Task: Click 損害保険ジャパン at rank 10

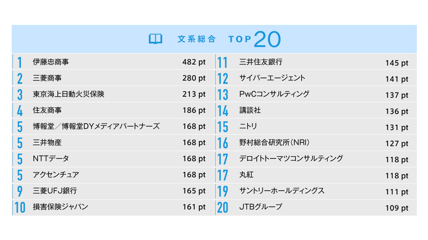Action: (61, 207)
